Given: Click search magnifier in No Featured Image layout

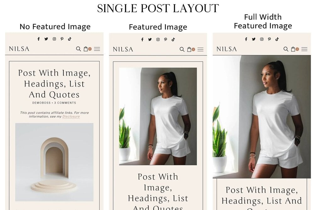Looking at the screenshot, I should click(78, 49).
